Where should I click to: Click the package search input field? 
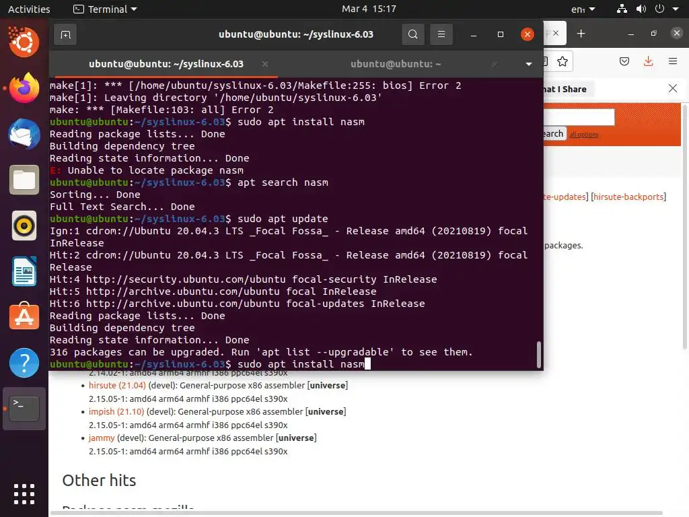tap(579, 117)
